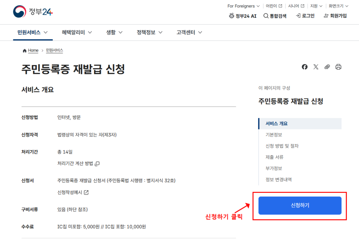Share the page on X

coord(316,67)
